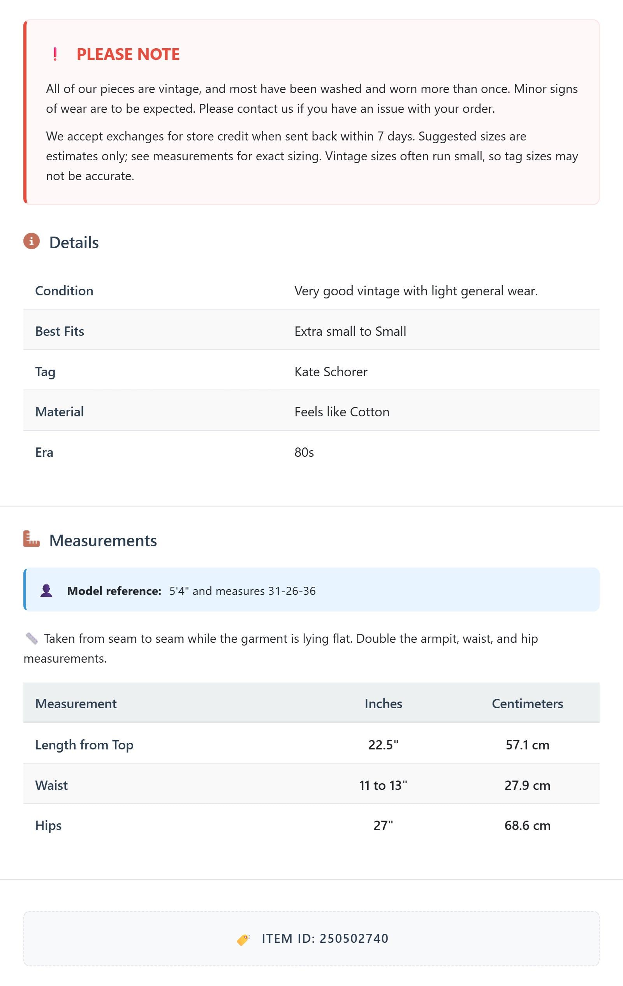Viewport: 623px width, 986px height.
Task: Select the Details section heading
Action: click(x=74, y=242)
